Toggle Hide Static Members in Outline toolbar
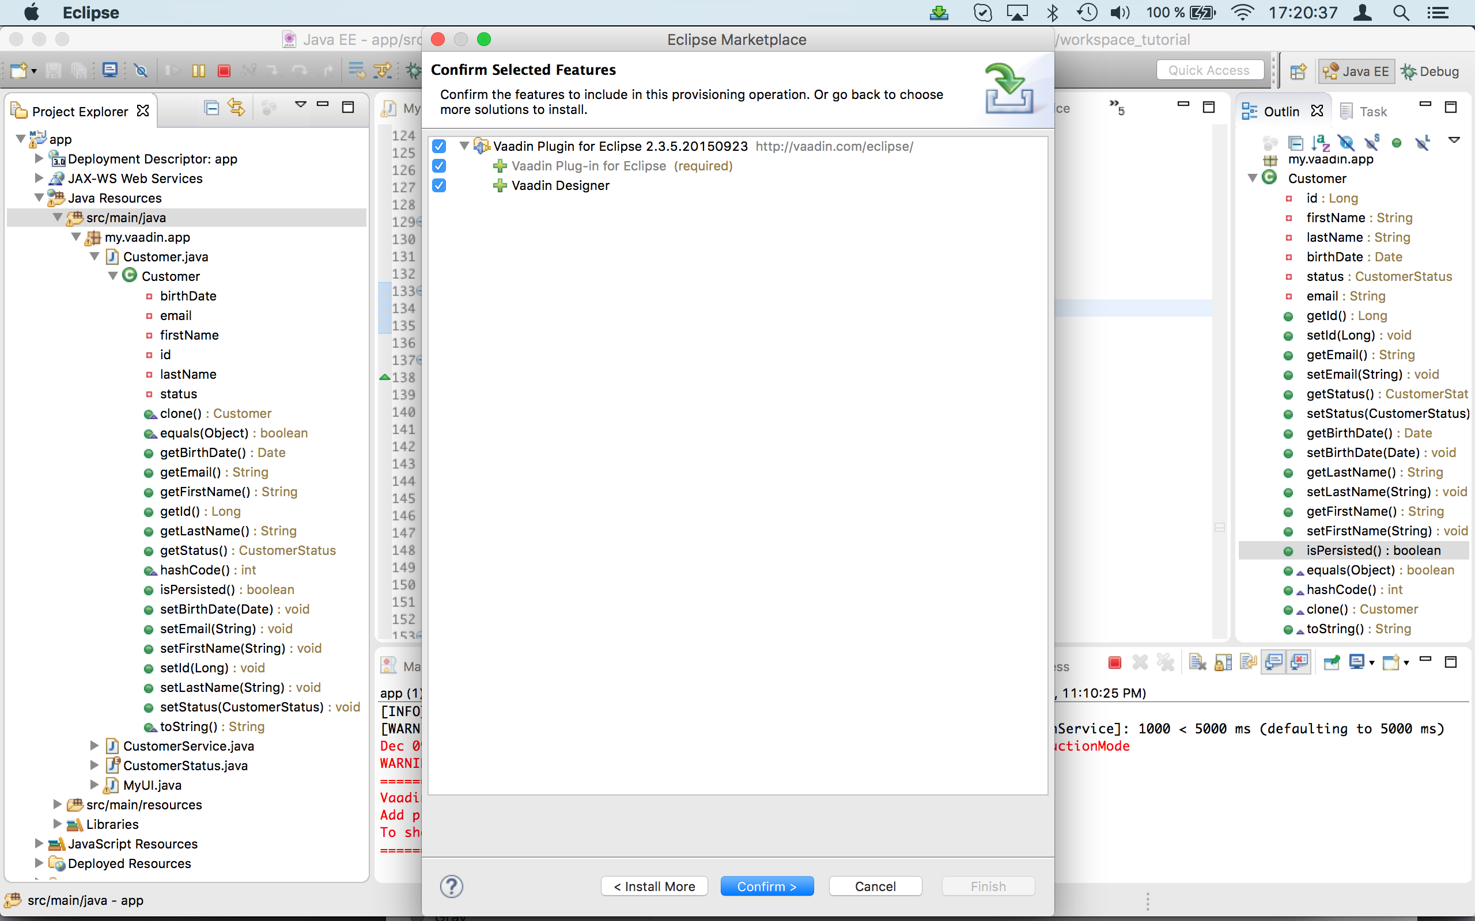This screenshot has width=1475, height=921. [x=1371, y=143]
